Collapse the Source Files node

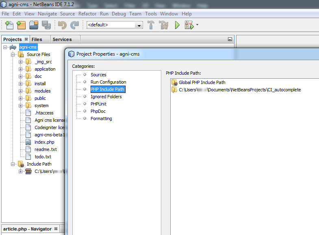pyautogui.click(x=13, y=54)
